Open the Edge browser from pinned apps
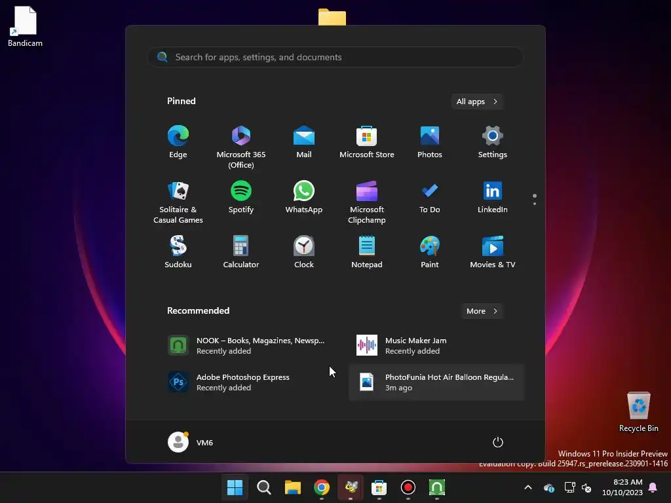 click(178, 142)
